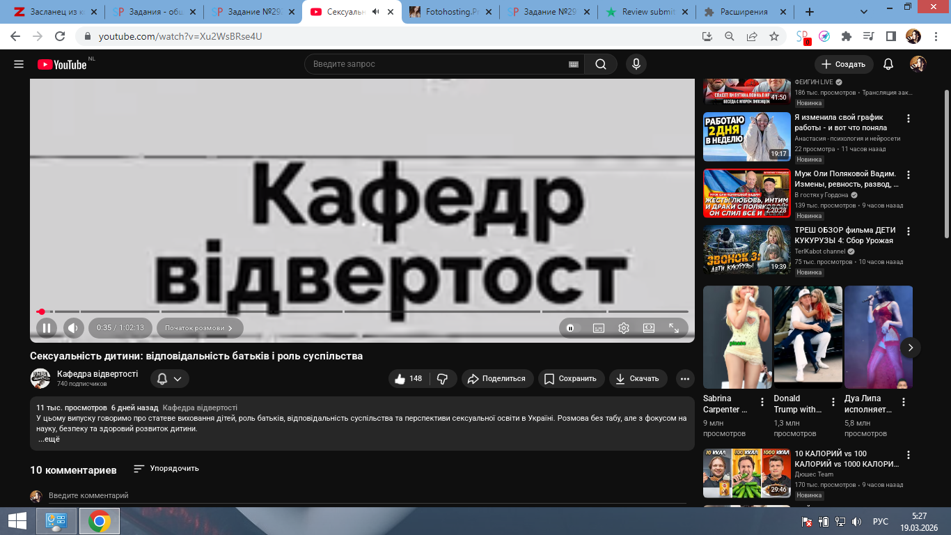This screenshot has width=951, height=535.
Task: Open menu for 'Я изменила свой график работы' video
Action: (909, 118)
